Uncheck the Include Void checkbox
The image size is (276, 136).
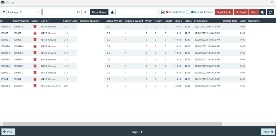pos(163,12)
